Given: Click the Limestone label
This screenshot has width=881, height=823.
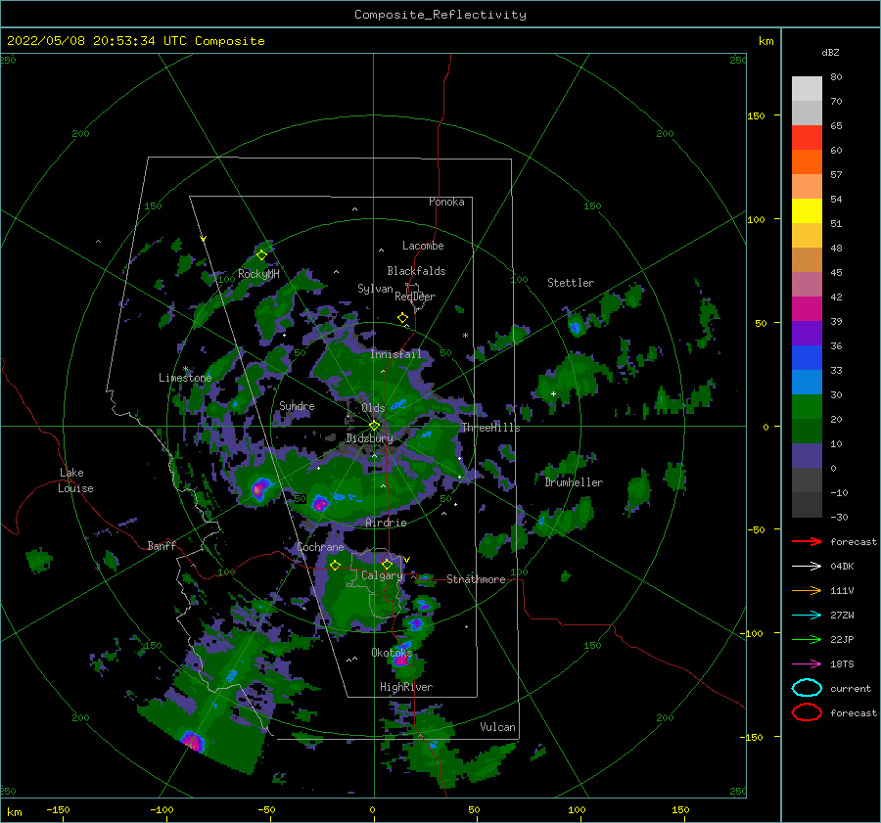Looking at the screenshot, I should [185, 378].
